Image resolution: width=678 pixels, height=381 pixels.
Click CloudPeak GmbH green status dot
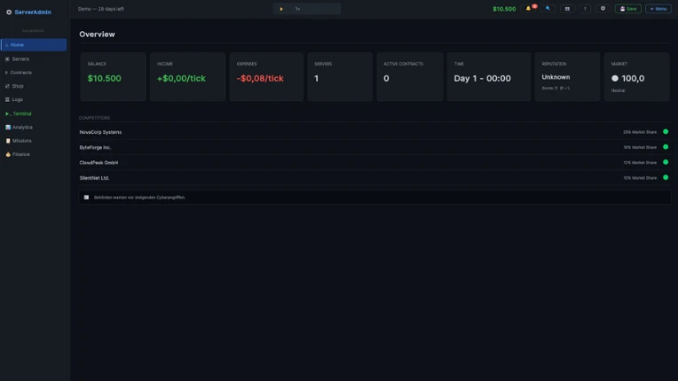(666, 162)
